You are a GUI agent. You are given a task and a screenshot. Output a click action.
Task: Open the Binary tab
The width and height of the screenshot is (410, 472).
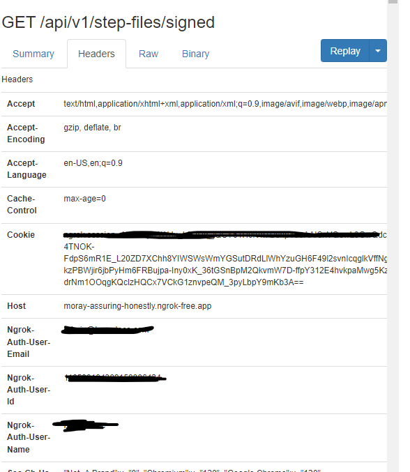pyautogui.click(x=195, y=54)
